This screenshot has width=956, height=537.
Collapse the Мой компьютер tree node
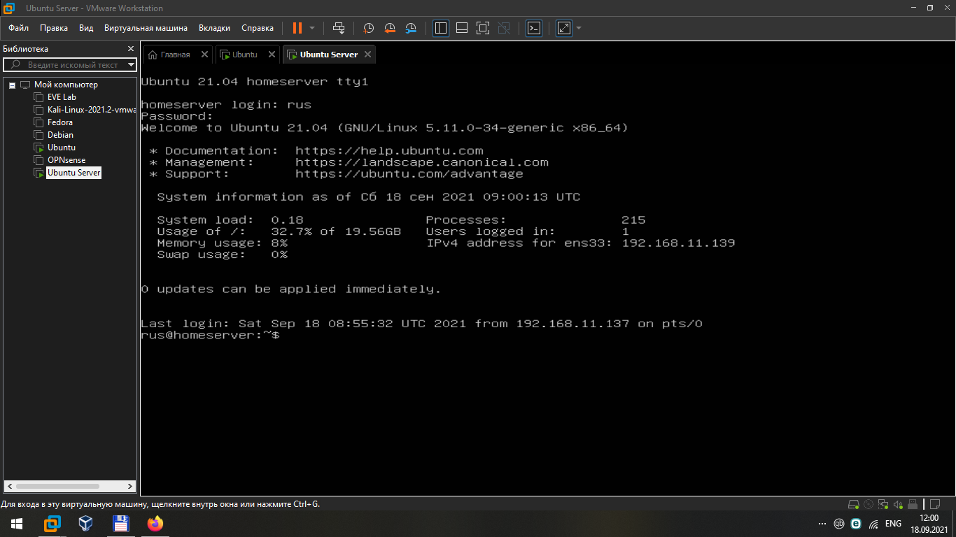[12, 85]
